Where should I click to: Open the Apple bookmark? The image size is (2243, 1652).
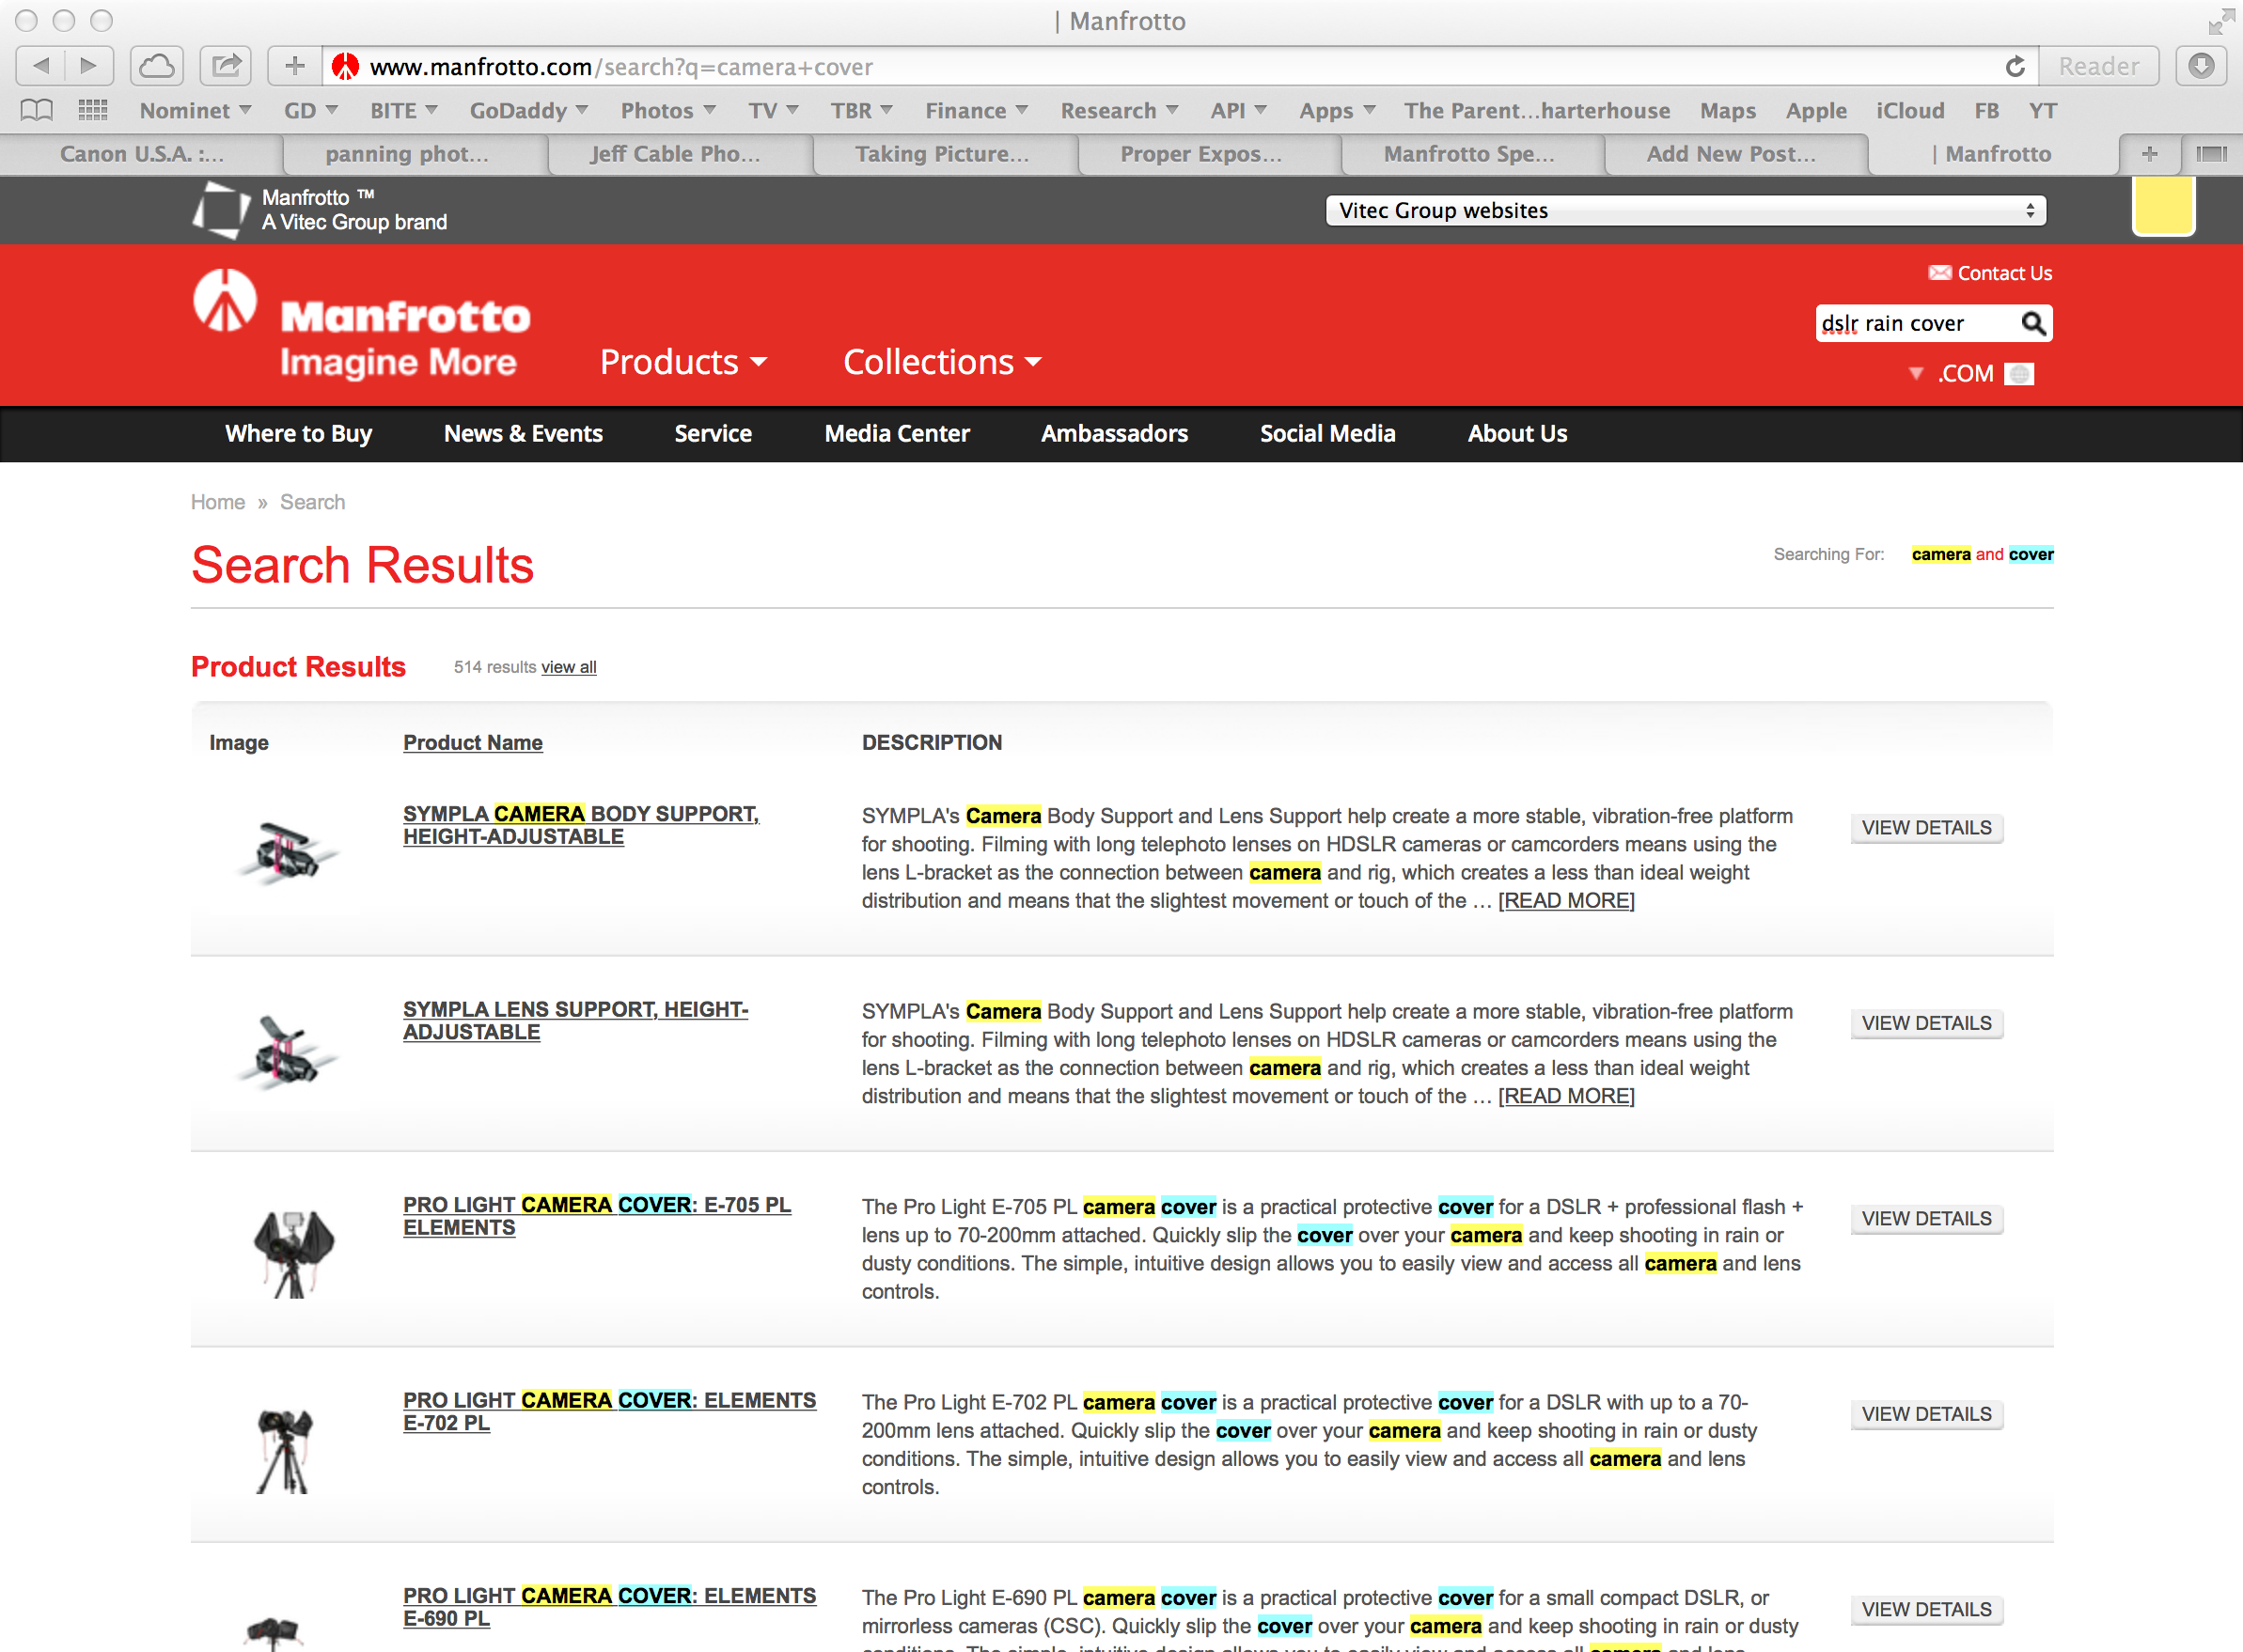[x=1816, y=110]
